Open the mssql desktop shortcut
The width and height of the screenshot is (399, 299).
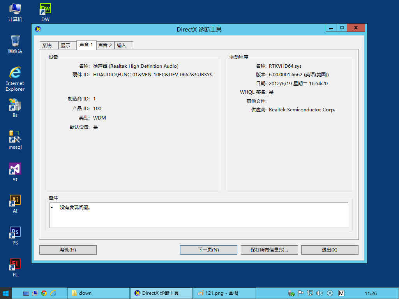tap(15, 140)
